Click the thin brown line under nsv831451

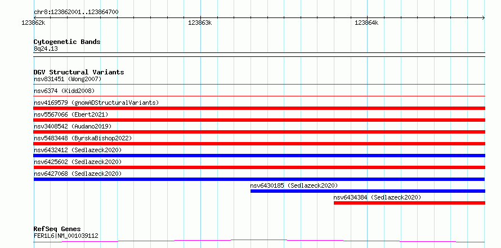(259, 84)
